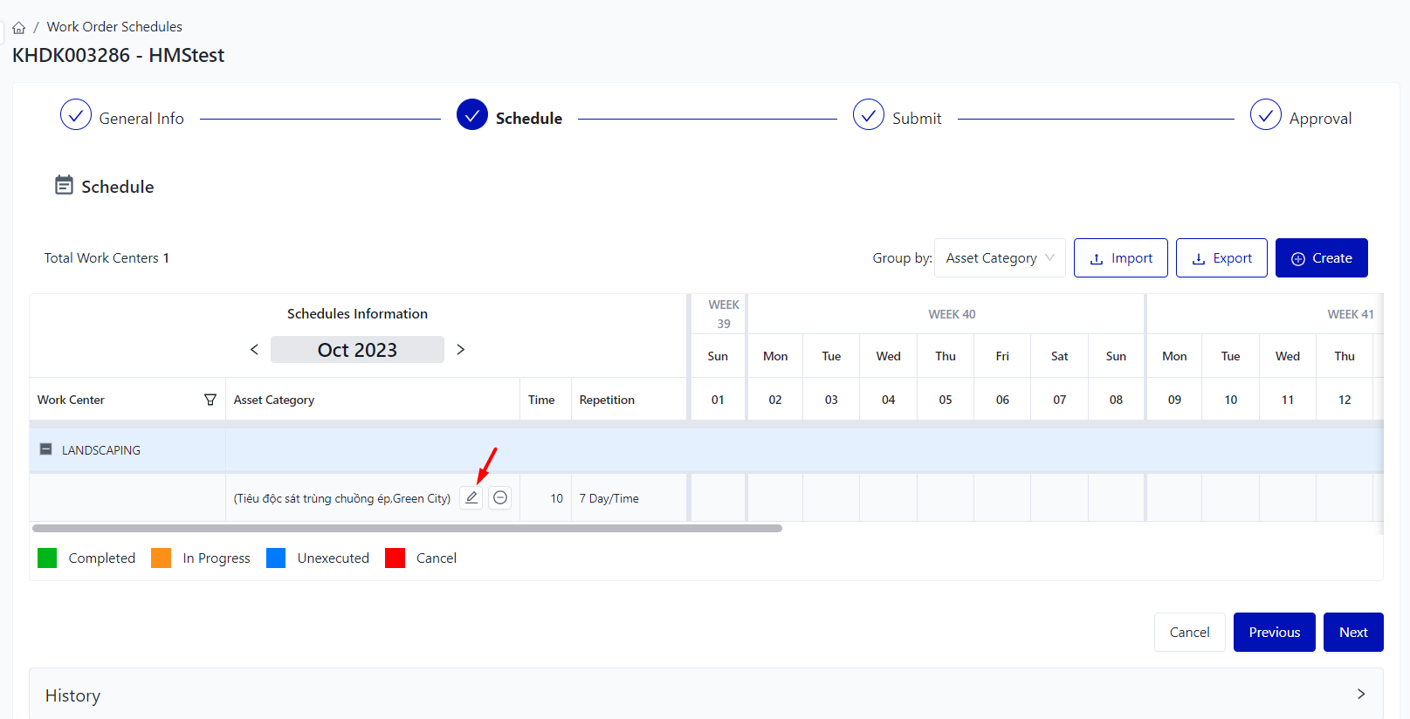Click the pencil edit icon for schedule row

pyautogui.click(x=471, y=497)
